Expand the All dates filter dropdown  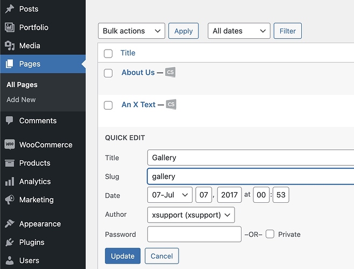239,31
